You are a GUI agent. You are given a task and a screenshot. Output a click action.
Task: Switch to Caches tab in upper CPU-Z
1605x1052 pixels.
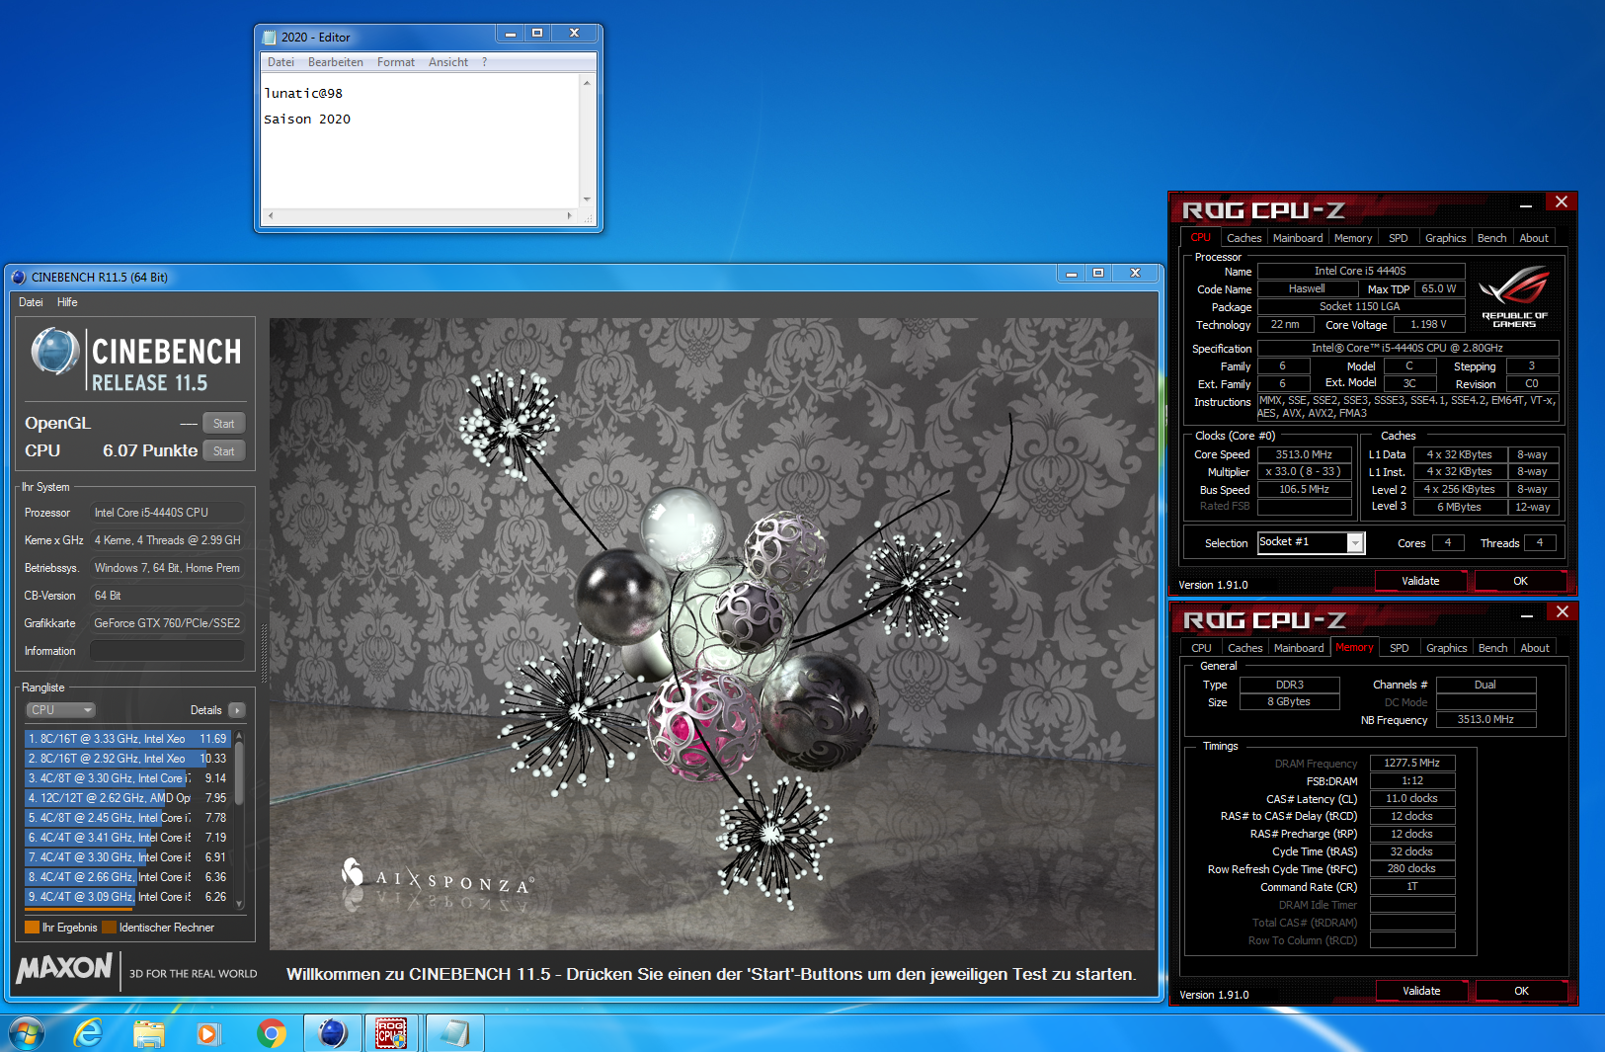[1244, 238]
